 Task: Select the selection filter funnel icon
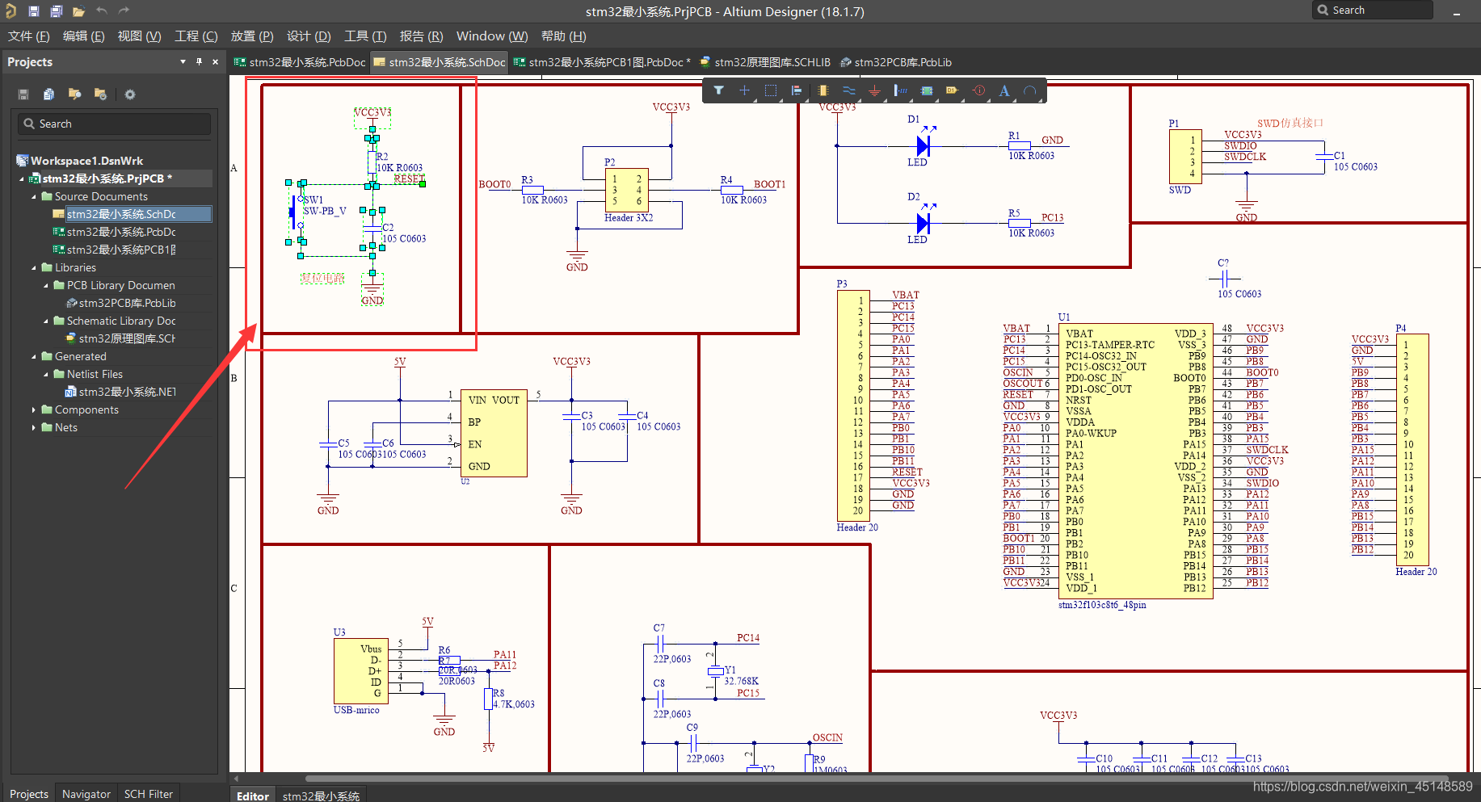(x=718, y=90)
